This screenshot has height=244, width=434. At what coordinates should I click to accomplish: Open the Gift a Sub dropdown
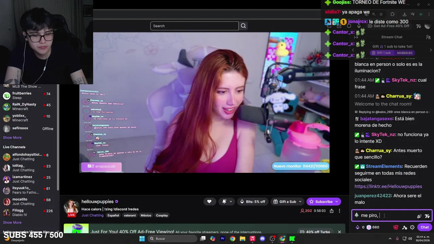point(288,202)
